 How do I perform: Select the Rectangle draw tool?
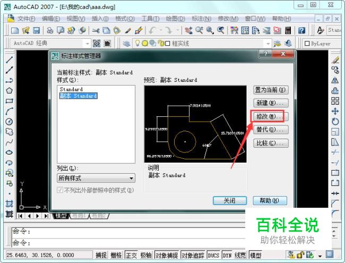[9, 101]
